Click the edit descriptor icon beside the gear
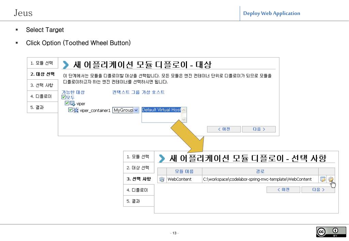 [323, 179]
